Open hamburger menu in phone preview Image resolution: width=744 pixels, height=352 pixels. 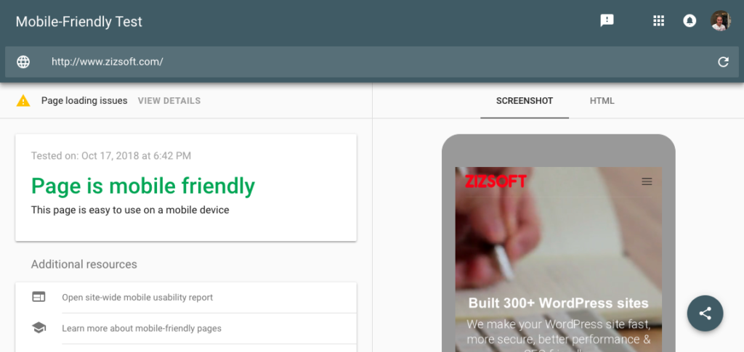(x=647, y=181)
